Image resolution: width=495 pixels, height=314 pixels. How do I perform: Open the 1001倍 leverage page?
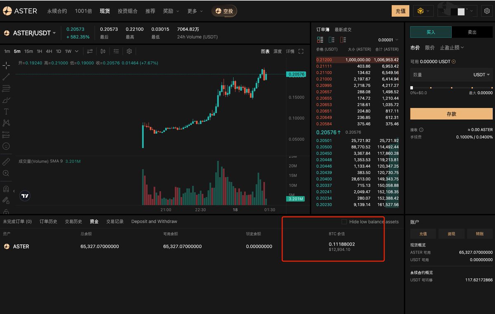[83, 11]
